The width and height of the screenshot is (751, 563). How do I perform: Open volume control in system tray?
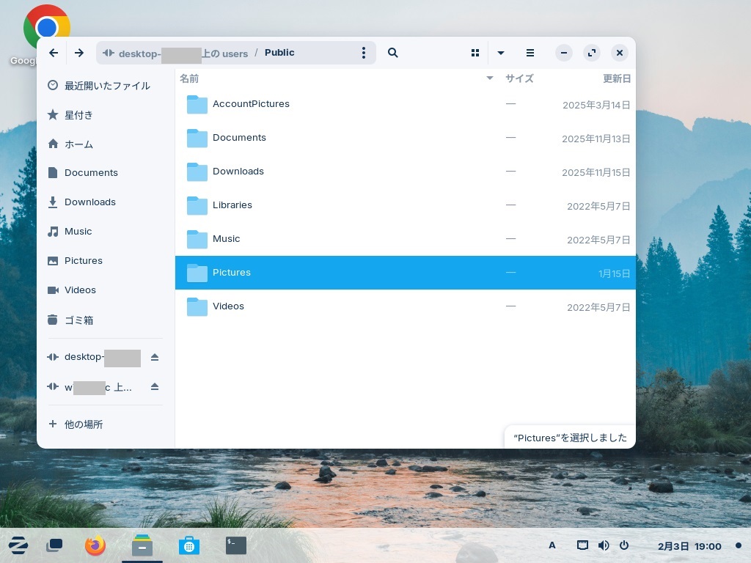click(604, 545)
